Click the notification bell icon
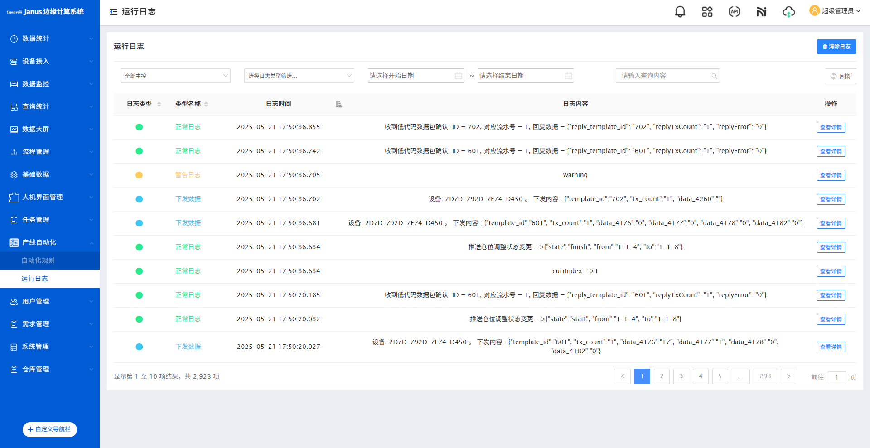 click(x=680, y=12)
